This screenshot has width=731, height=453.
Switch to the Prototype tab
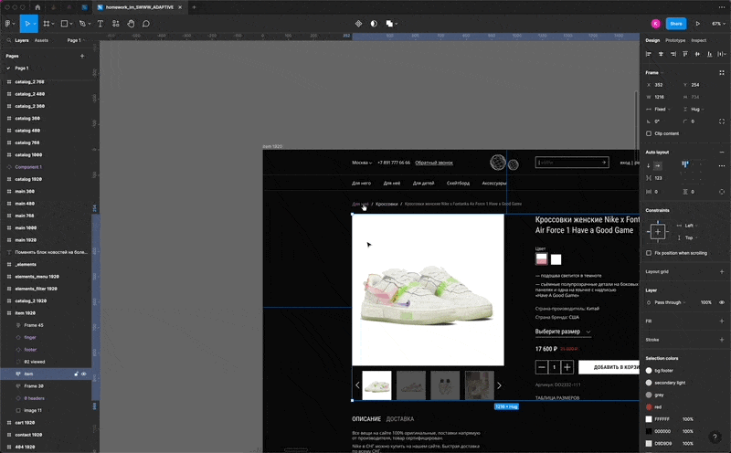coord(675,40)
